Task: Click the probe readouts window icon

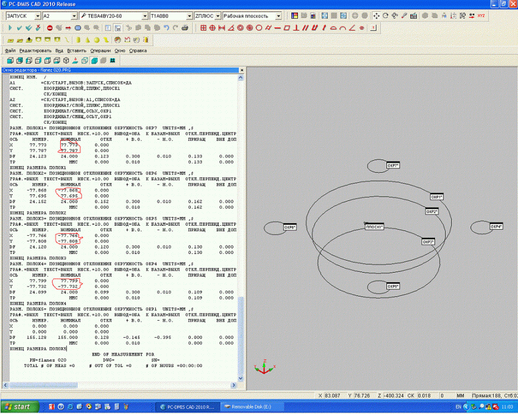Action: [x=414, y=15]
